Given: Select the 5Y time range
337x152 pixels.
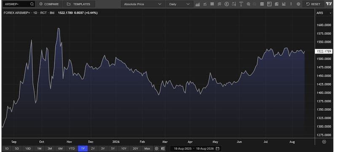Looking at the screenshot, I should (113, 148).
